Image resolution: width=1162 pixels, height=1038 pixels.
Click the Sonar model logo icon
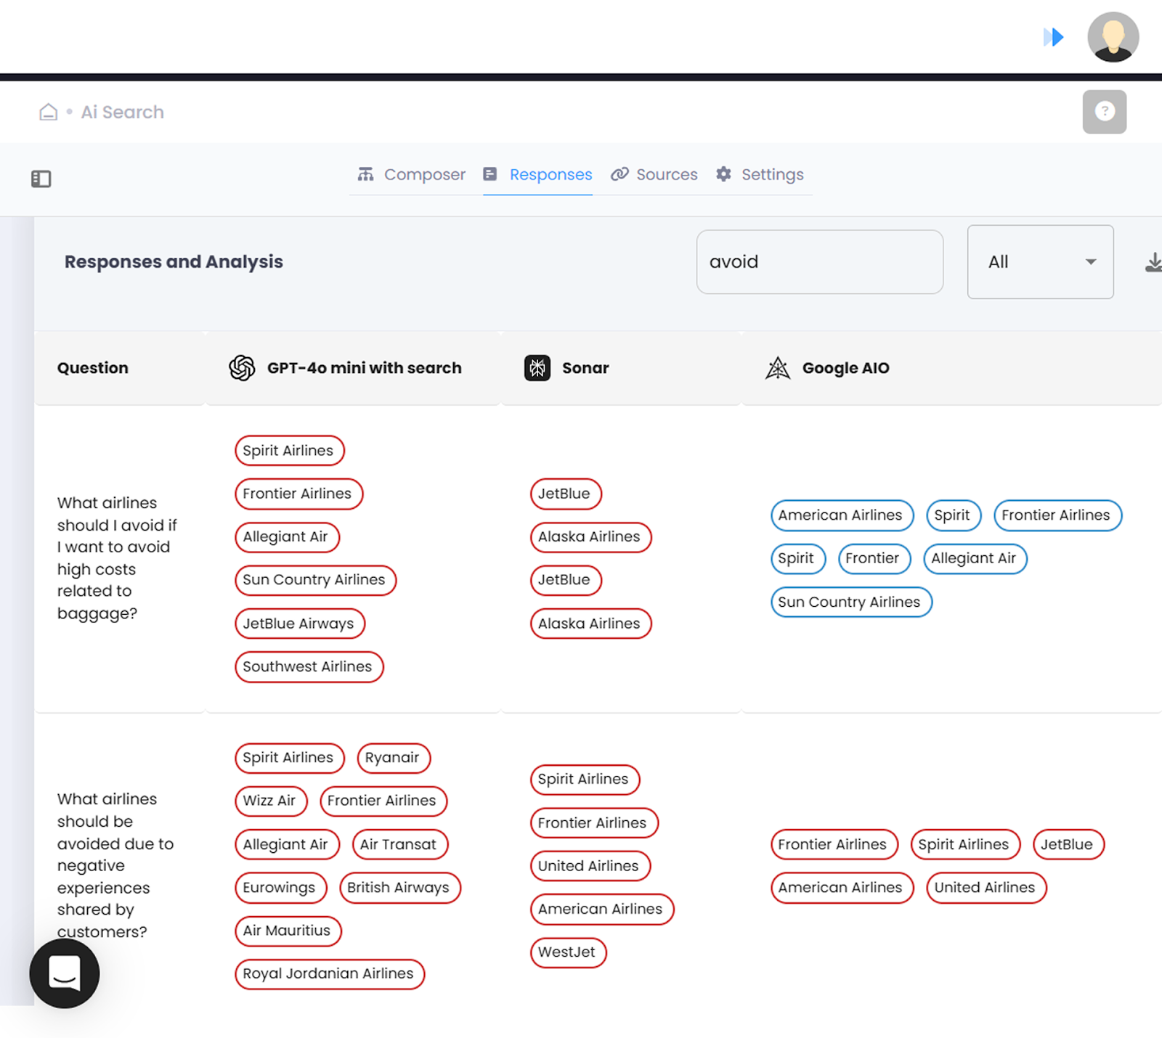(537, 368)
